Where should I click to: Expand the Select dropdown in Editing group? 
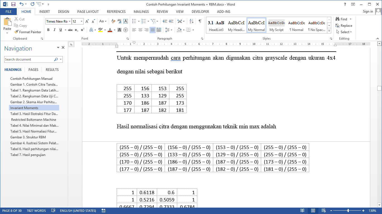(346, 32)
